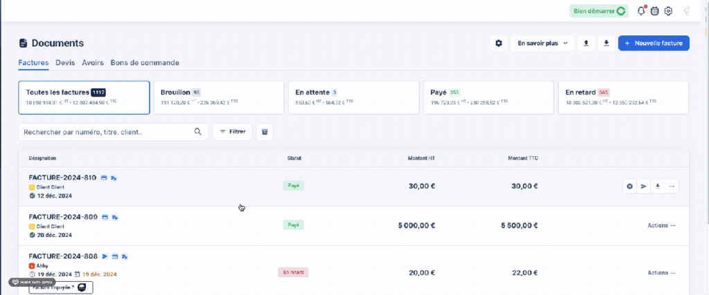Open Actions menu for FACTURE-2024-808

[661, 273]
